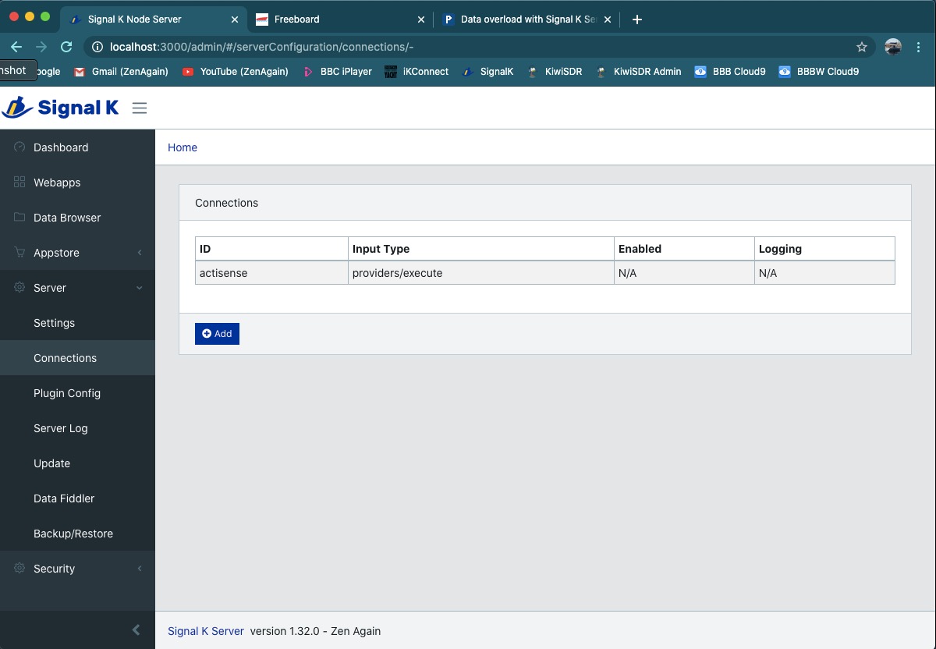
Task: Open the Signal K Server footer link
Action: (x=206, y=631)
